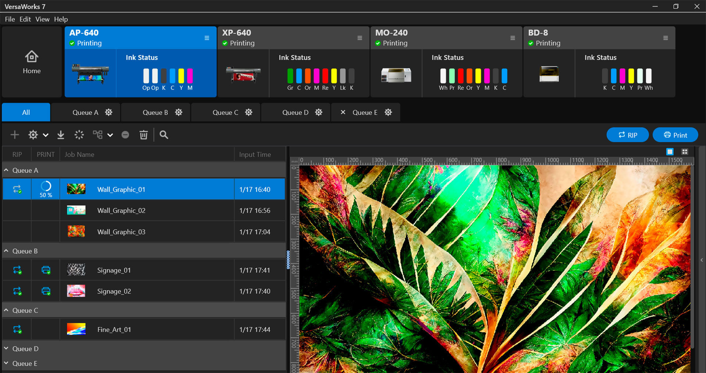The width and height of the screenshot is (706, 373).
Task: Open the Edit menu
Action: point(25,19)
